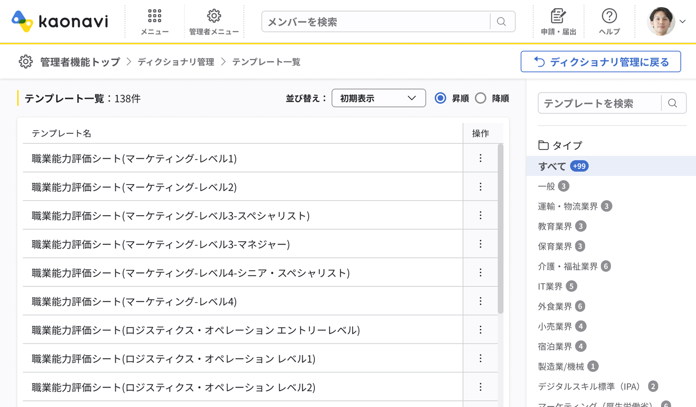This screenshot has height=407, width=696.
Task: Expand user profile avatar menu chevron
Action: 682,22
